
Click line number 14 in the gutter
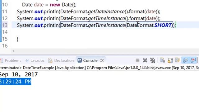5,32
